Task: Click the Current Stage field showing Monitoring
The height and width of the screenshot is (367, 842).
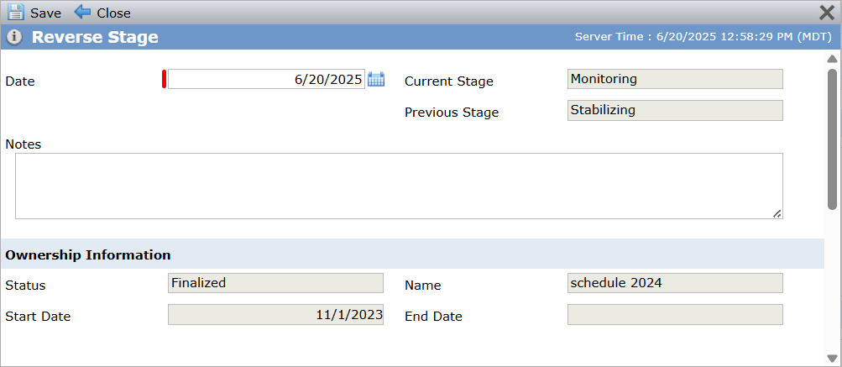Action: (675, 79)
